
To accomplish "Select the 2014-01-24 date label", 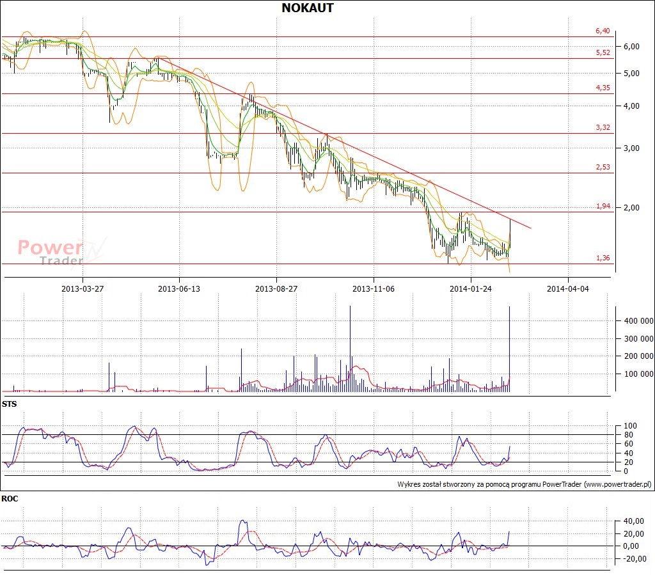I will pos(470,288).
